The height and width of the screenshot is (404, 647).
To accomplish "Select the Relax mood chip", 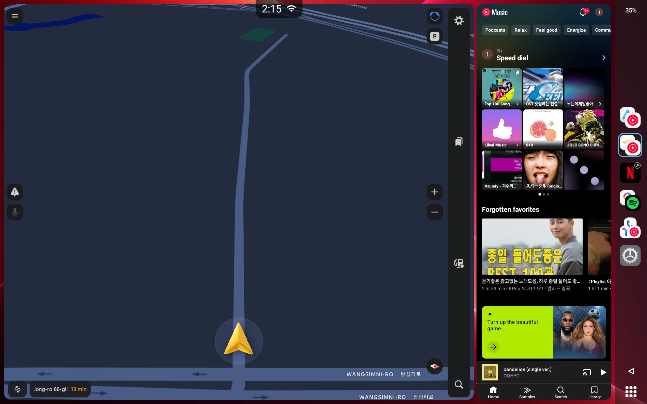I will (520, 30).
